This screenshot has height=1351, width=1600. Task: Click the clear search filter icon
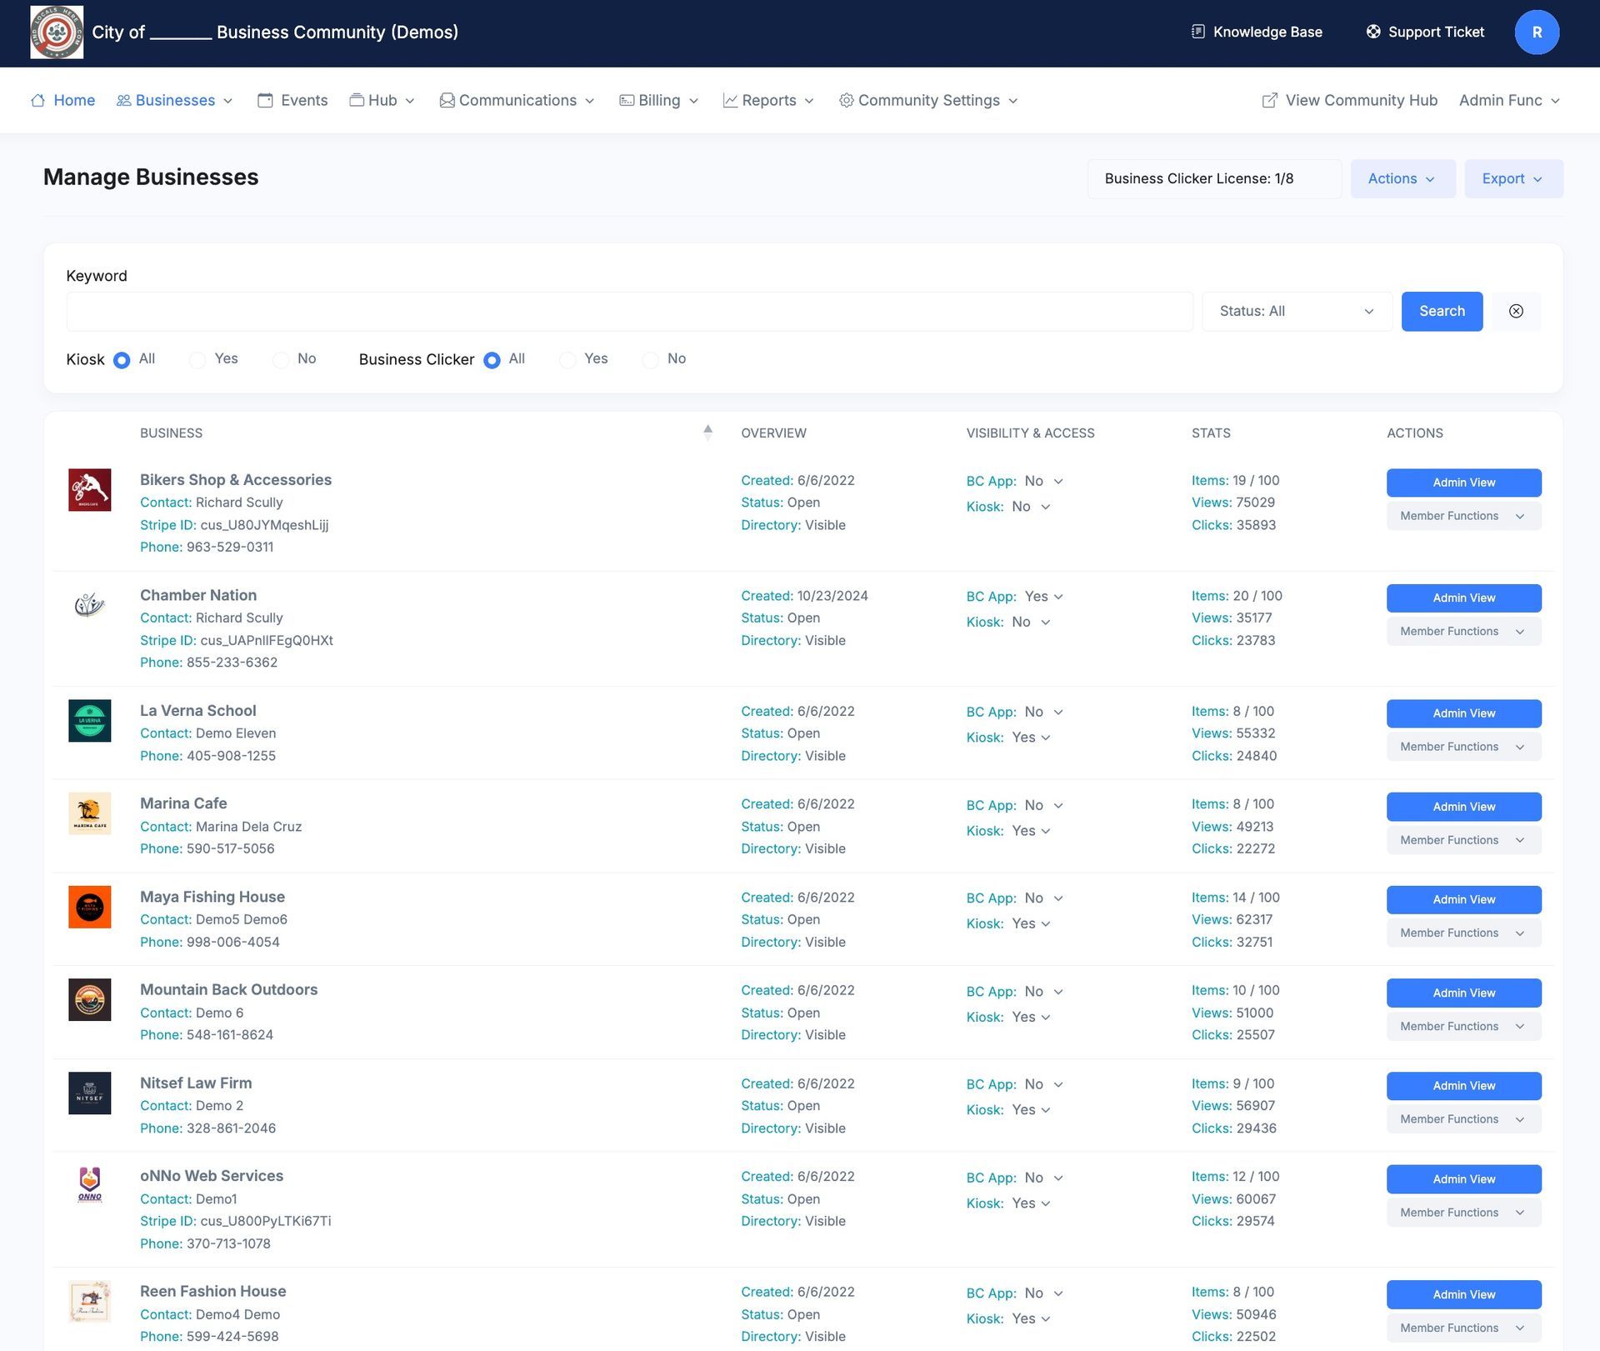coord(1516,312)
